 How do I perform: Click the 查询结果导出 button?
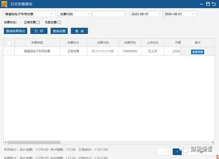coord(15,31)
